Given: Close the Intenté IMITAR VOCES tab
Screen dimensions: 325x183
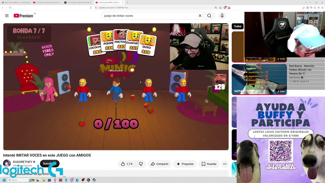Looking at the screenshot, I should pyautogui.click(x=123, y=3).
